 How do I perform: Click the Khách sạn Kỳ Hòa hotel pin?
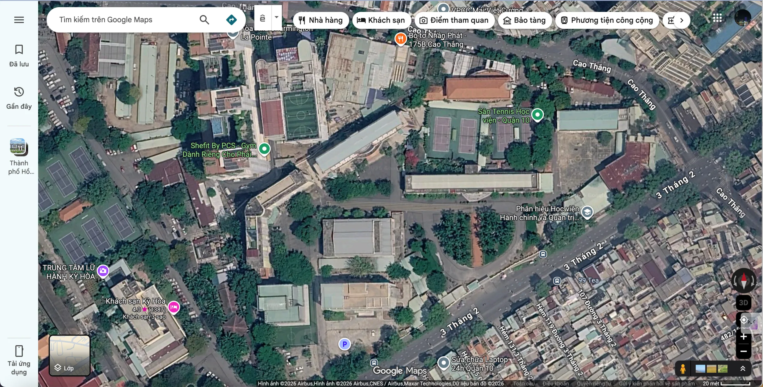click(x=174, y=307)
